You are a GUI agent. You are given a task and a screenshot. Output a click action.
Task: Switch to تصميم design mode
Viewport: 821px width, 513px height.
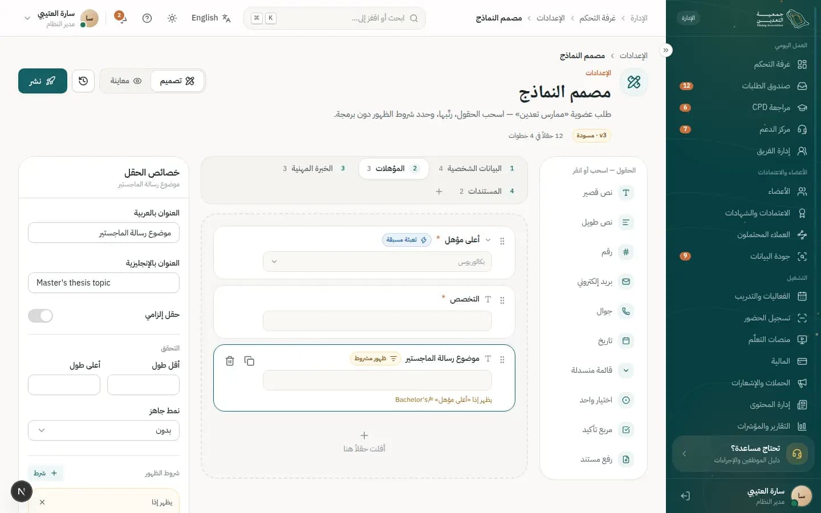tap(177, 81)
